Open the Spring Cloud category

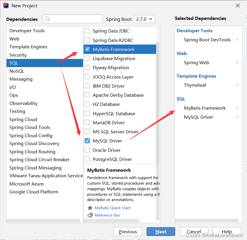[45, 119]
